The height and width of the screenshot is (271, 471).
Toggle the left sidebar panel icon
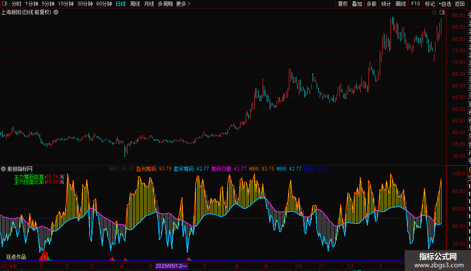(x=5, y=4)
